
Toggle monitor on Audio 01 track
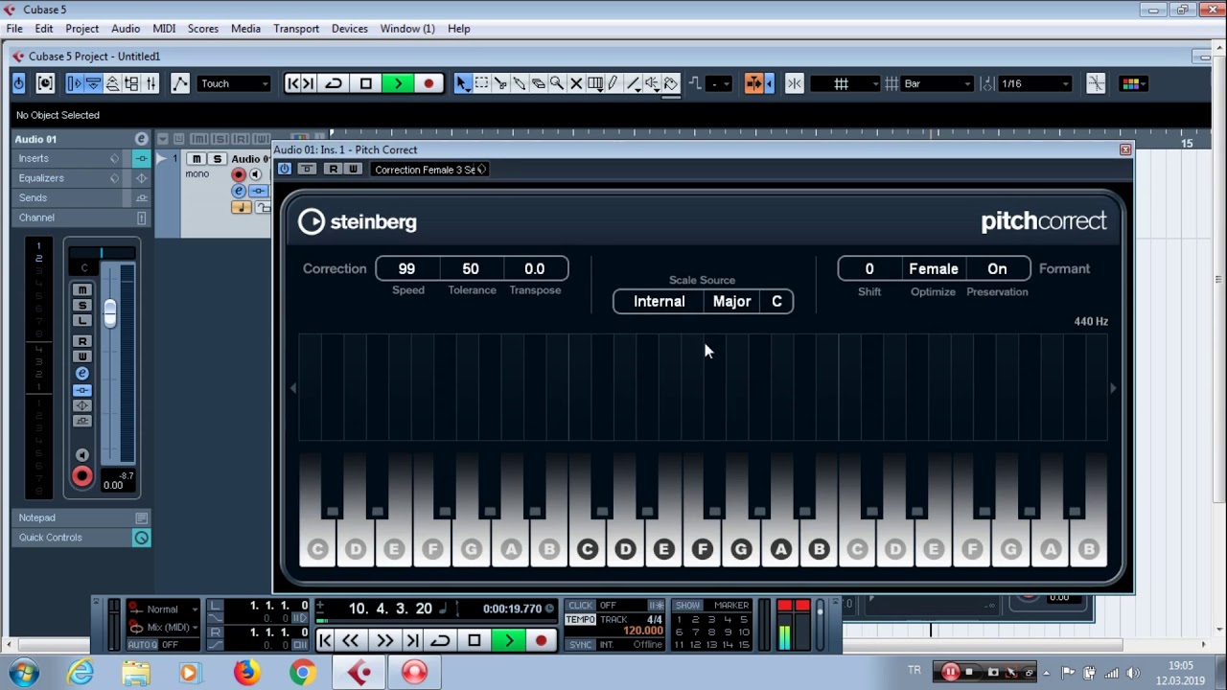coord(255,174)
